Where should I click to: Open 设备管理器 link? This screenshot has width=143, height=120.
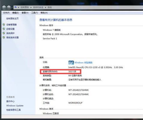(11, 25)
